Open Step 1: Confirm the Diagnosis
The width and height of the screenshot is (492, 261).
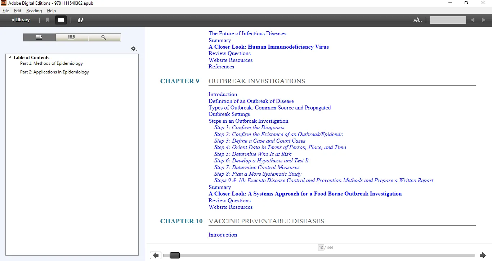point(249,127)
